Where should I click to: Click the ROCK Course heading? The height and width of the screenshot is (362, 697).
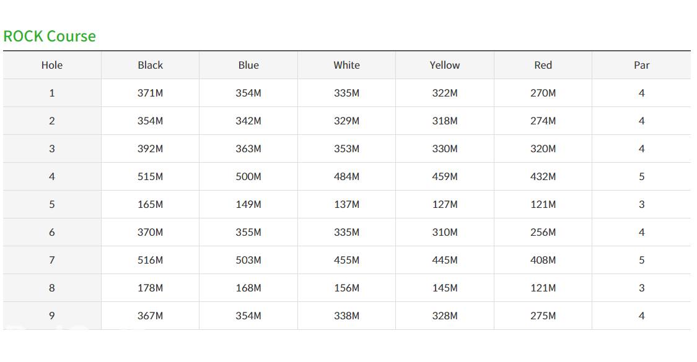pos(50,36)
